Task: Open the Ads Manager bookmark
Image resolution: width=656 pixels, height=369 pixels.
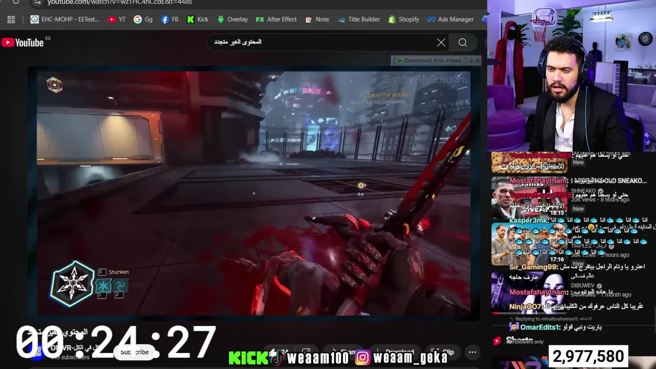Action: 450,19
